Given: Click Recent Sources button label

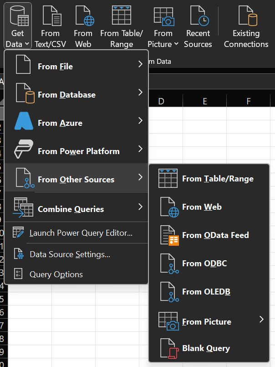Looking at the screenshot, I should 198,39.
